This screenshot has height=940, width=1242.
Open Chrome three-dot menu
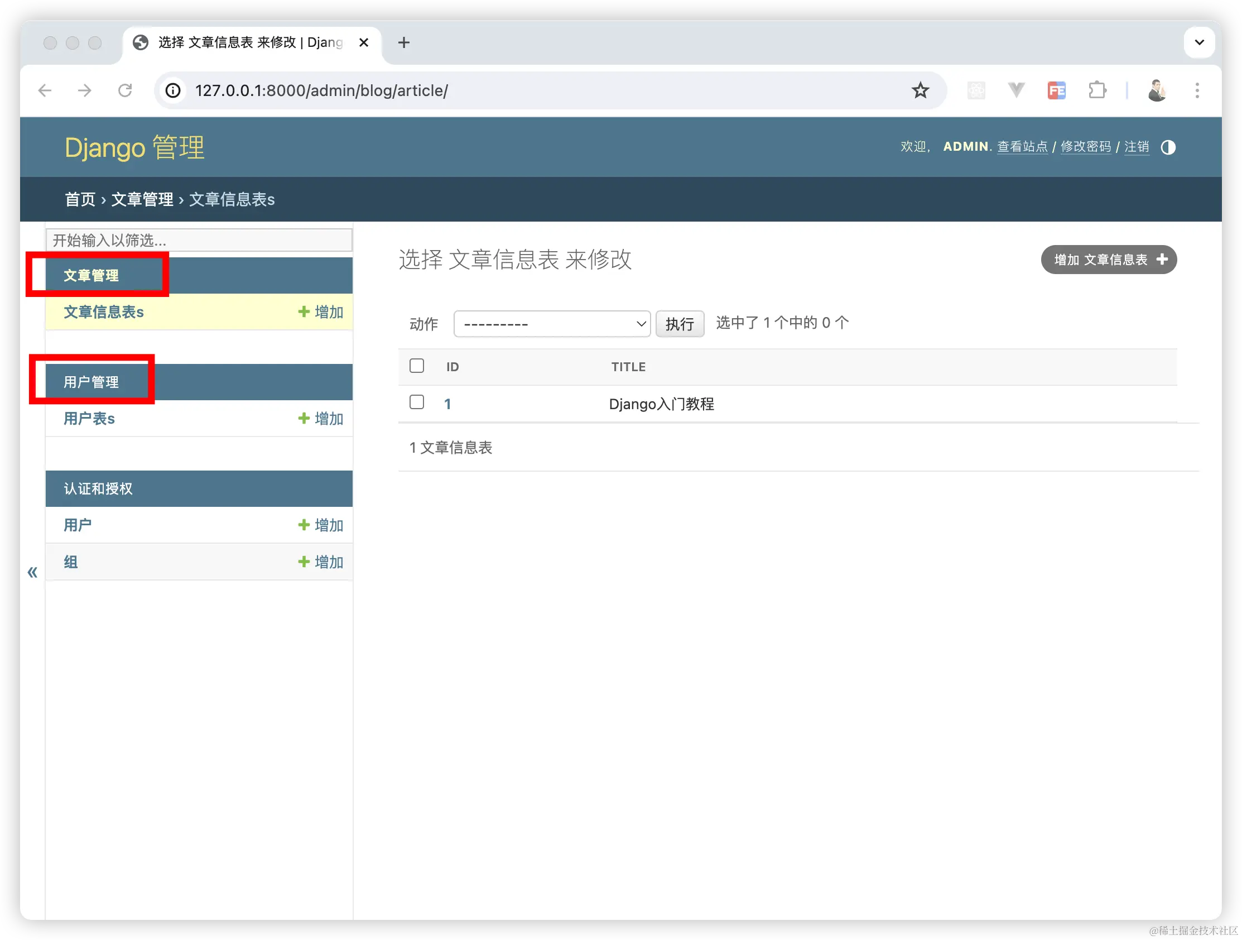click(x=1196, y=90)
